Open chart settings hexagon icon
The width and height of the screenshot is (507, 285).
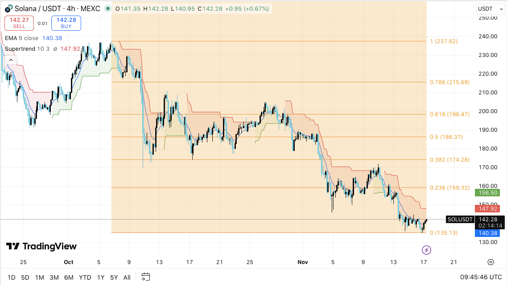click(491, 262)
